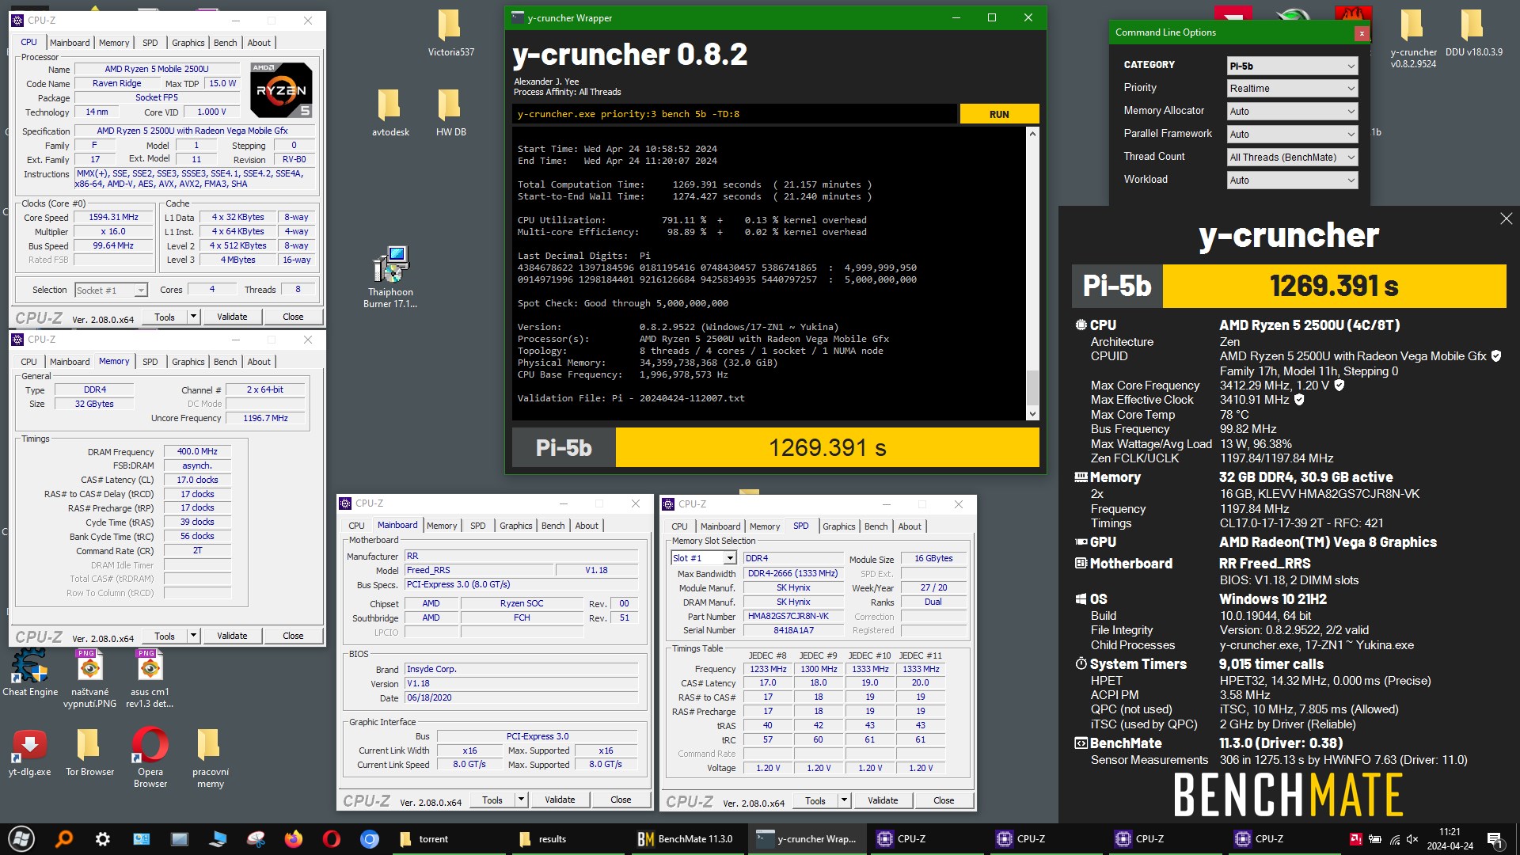Click processor name 'AMD Ryzen 5 Mobile 2500U'
The width and height of the screenshot is (1520, 855).
pyautogui.click(x=157, y=69)
